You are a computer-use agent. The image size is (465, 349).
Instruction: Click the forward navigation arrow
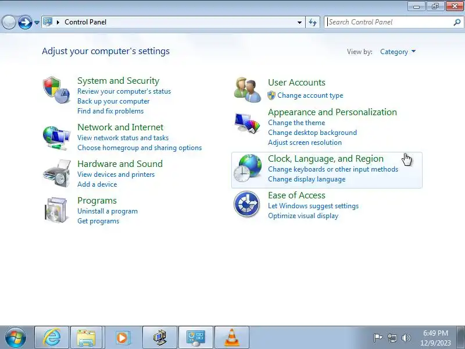[25, 22]
